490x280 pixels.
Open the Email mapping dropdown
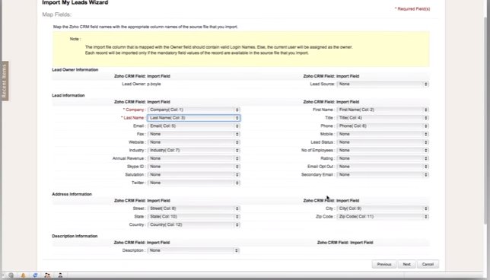[x=194, y=126]
